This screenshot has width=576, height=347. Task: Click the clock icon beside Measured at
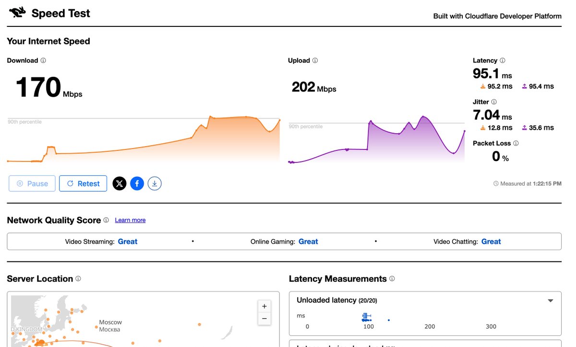(496, 184)
